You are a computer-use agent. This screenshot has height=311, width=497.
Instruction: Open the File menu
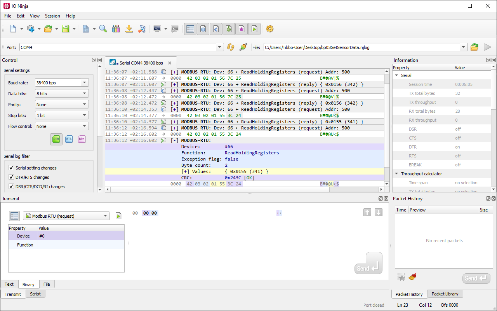(8, 16)
